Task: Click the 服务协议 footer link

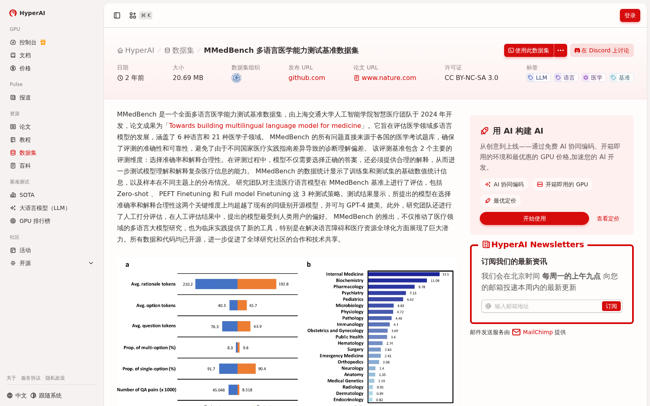Action: coord(31,378)
